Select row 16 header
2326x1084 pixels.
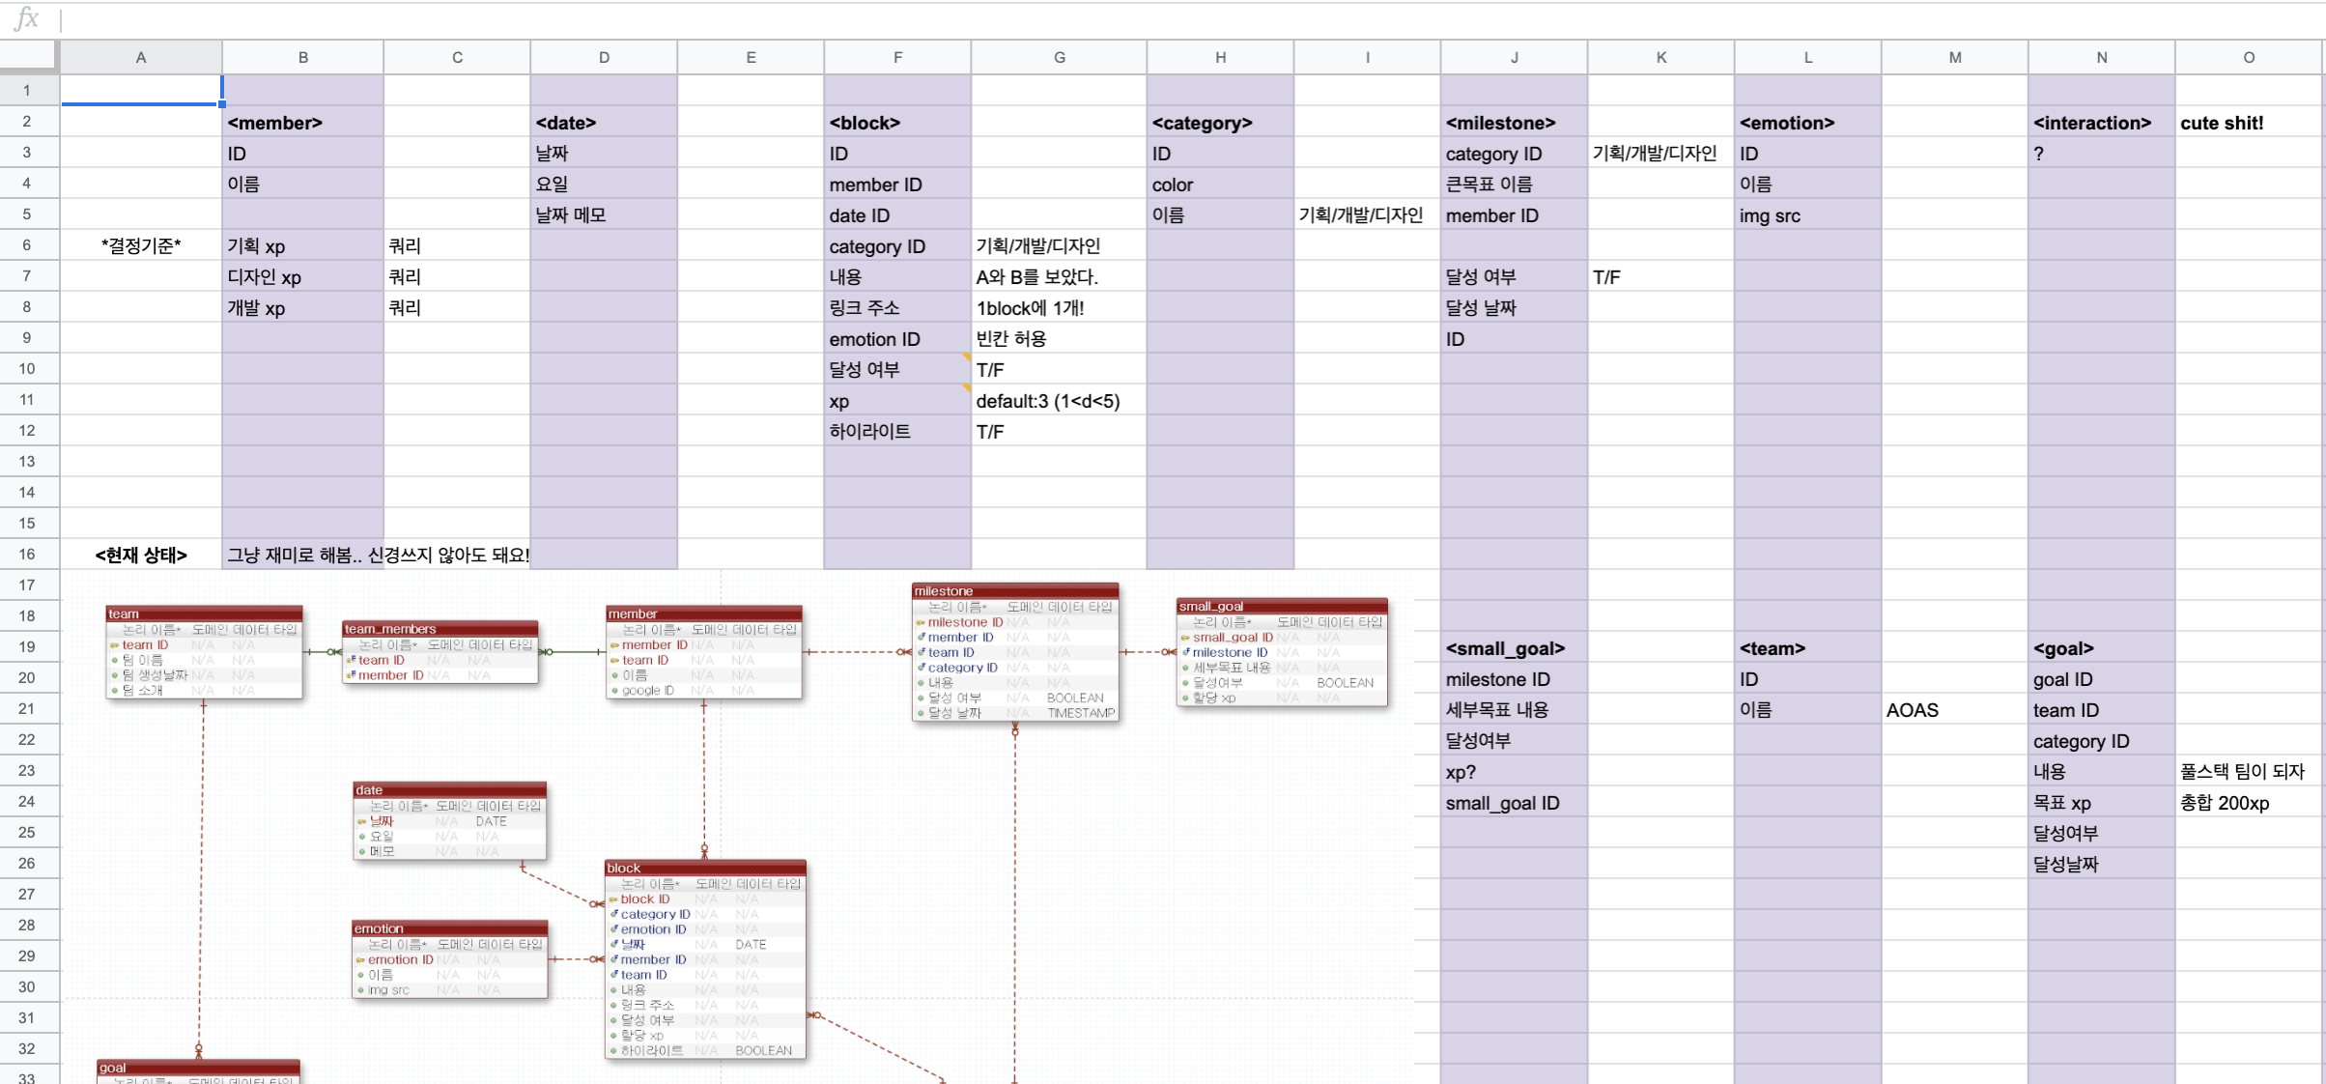pos(27,555)
